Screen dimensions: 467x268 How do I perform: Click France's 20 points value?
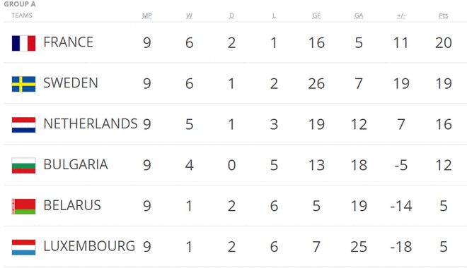tap(444, 43)
